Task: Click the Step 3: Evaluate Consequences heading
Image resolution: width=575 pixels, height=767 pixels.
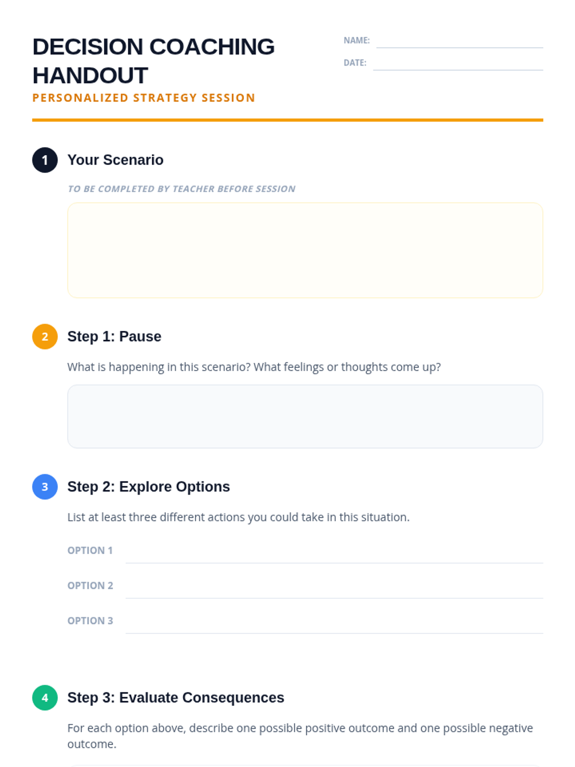Action: 176,698
